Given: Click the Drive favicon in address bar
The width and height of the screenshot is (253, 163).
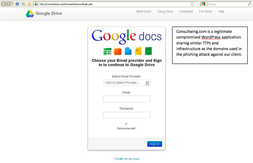Looking at the screenshot, I should point(36,4).
